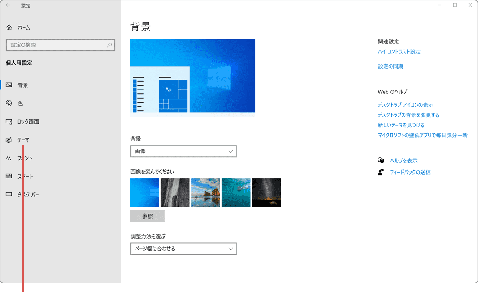Screen dimensions: 478x292
Task: Maximize the 設定 window
Action: pos(455,5)
